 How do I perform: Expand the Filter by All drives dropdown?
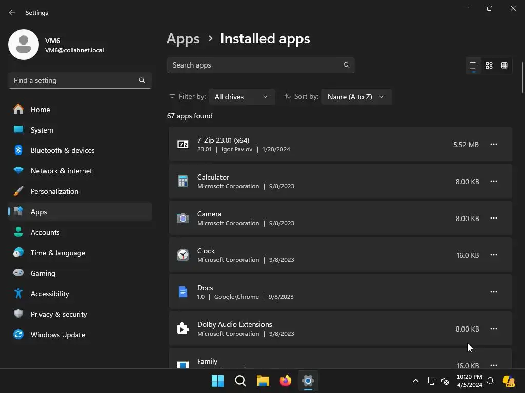click(x=241, y=97)
